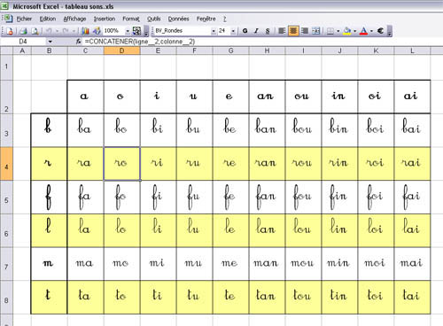Click the Select All corner button

coord(6,50)
